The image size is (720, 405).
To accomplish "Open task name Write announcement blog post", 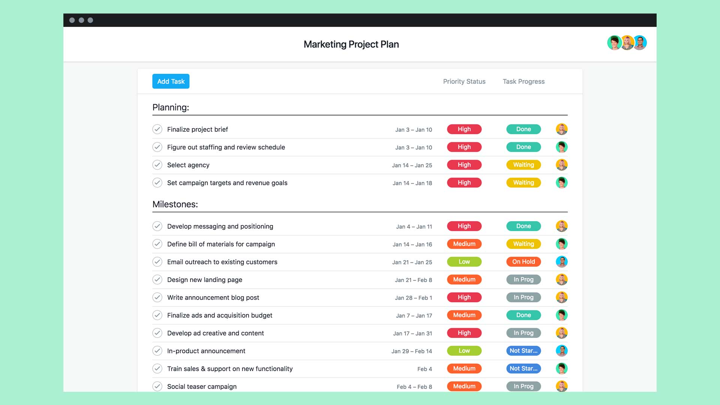I will (x=213, y=297).
